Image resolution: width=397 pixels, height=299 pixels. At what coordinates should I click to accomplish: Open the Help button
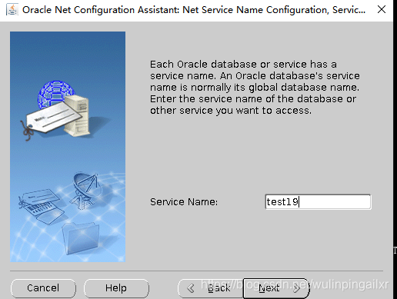[116, 288]
